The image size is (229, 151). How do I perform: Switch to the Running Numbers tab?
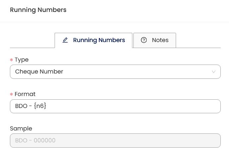coord(94,40)
